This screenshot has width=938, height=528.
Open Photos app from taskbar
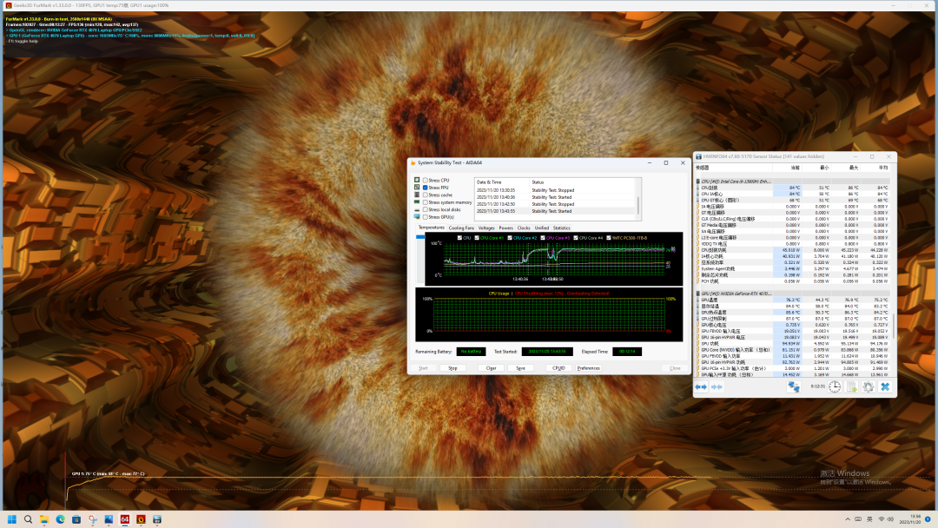[x=109, y=519]
